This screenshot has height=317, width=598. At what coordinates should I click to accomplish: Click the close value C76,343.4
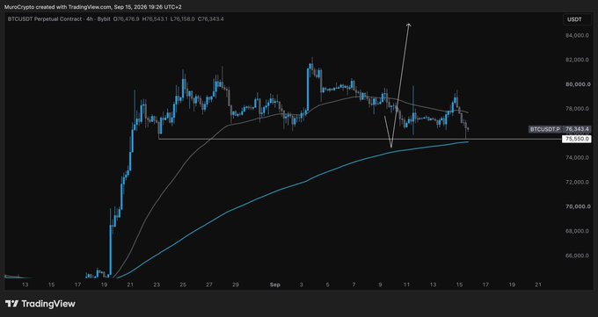pos(211,18)
